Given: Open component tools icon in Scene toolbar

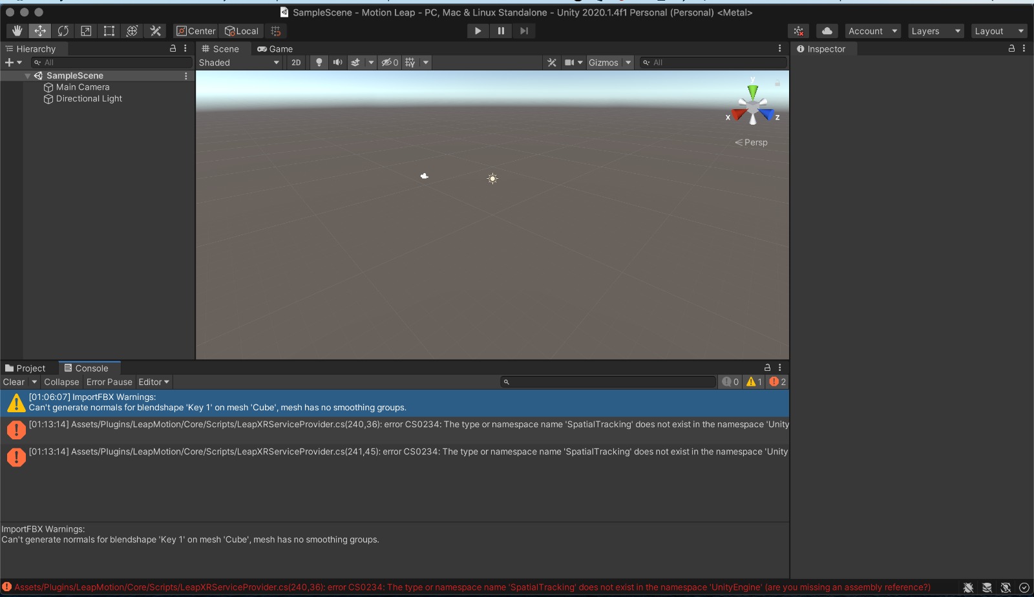Looking at the screenshot, I should pos(552,63).
